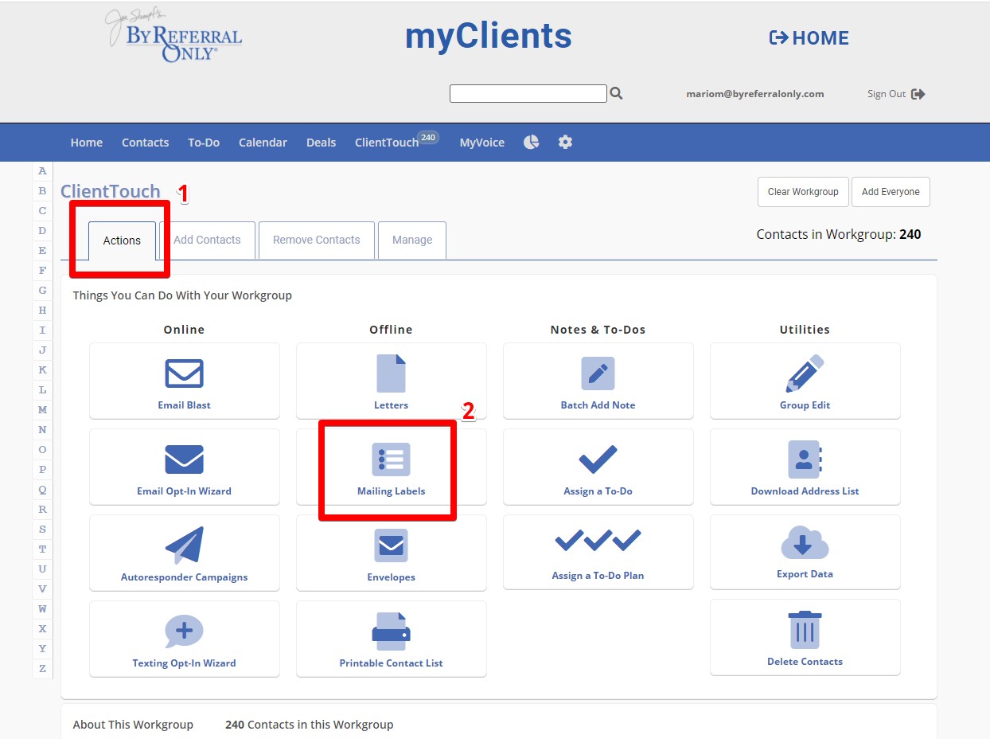The width and height of the screenshot is (990, 739).
Task: Filter contacts by letter J
Action: point(43,350)
